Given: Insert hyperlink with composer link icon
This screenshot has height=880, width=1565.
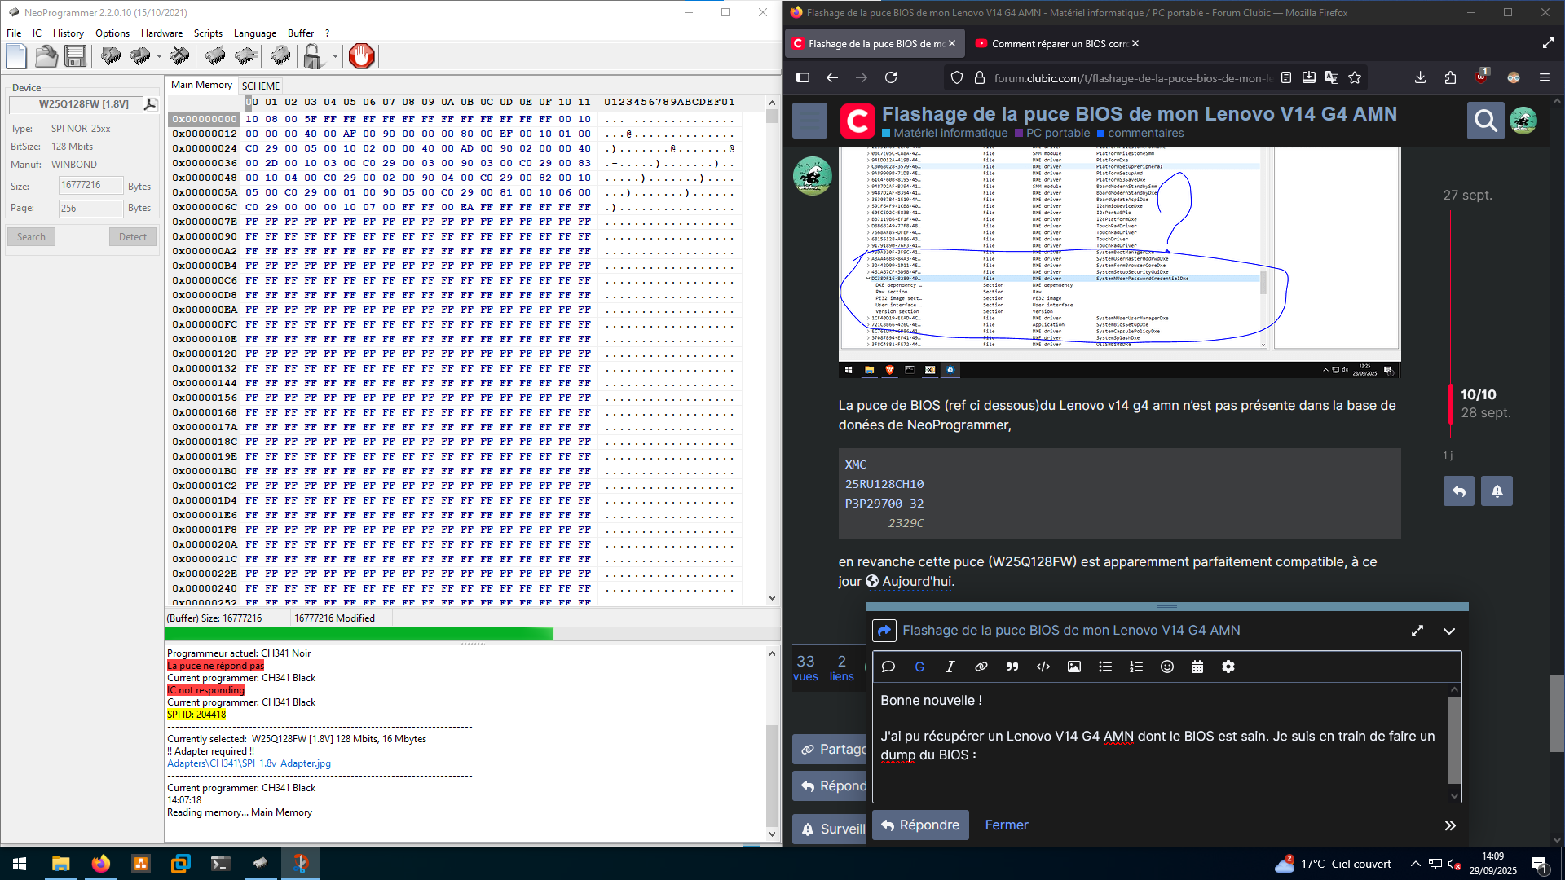Looking at the screenshot, I should (x=981, y=667).
